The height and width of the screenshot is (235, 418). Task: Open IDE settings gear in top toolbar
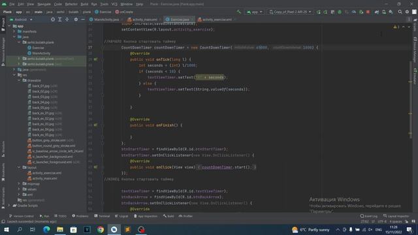pyautogui.click(x=407, y=12)
